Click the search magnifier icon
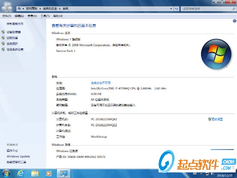 (x=234, y=9)
